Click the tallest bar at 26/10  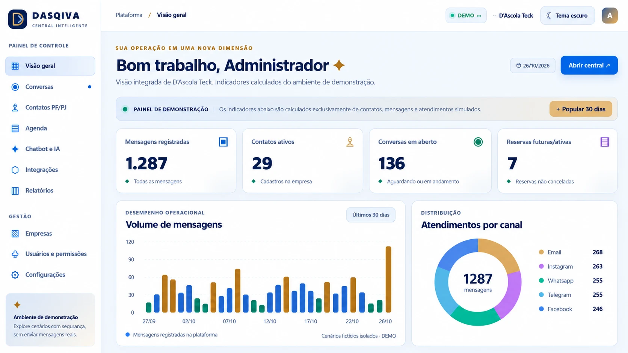388,279
